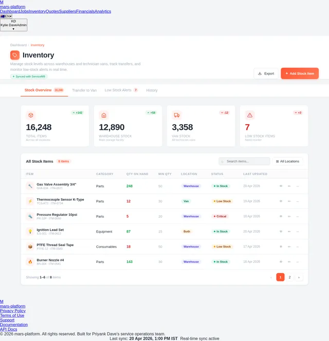Click the Add Stock Item button
The height and width of the screenshot is (341, 329).
tap(300, 73)
